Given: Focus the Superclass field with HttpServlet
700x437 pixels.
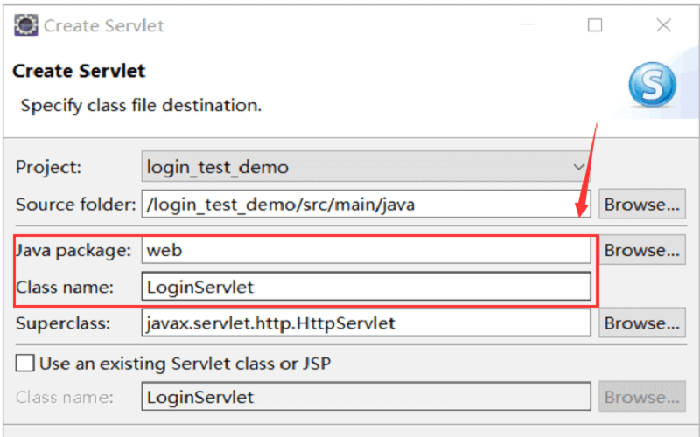Looking at the screenshot, I should click(366, 323).
